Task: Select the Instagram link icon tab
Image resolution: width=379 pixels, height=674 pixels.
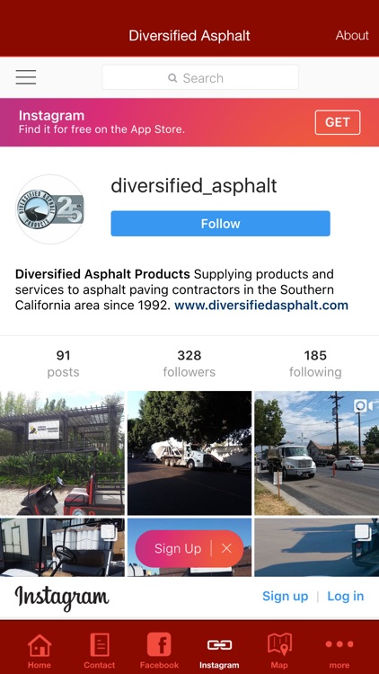Action: tap(219, 644)
